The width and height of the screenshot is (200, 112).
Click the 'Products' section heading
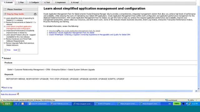(x=8, y=63)
